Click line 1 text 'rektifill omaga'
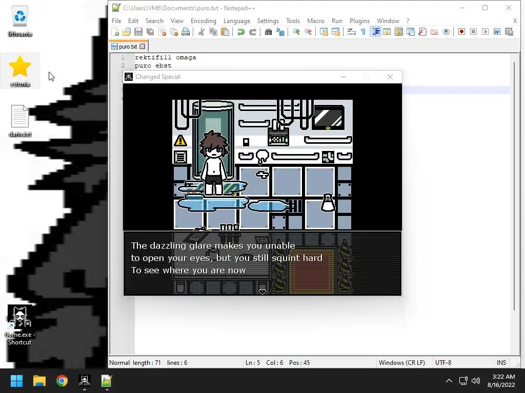This screenshot has width=525, height=393. [166, 57]
